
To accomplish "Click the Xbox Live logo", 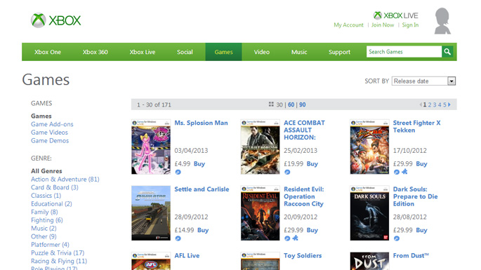I will (396, 15).
